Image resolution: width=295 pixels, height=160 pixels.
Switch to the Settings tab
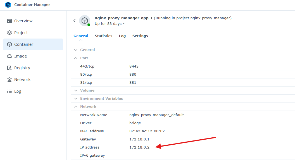(140, 36)
